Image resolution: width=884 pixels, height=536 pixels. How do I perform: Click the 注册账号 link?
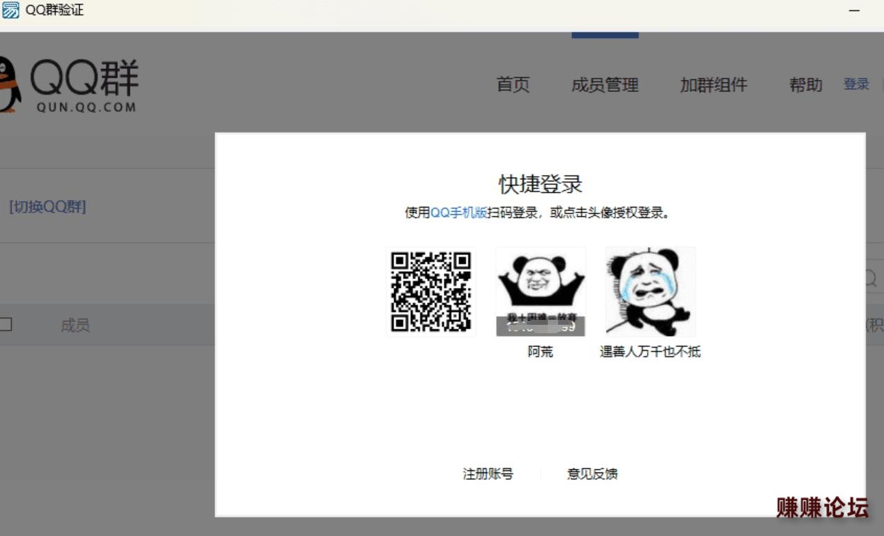click(x=488, y=474)
